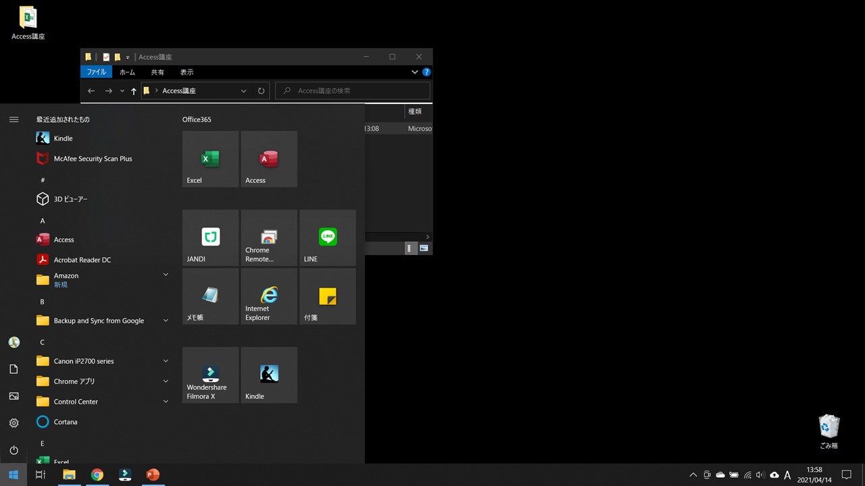Open McAfee Security Scan Plus from list
The image size is (865, 486).
point(93,159)
